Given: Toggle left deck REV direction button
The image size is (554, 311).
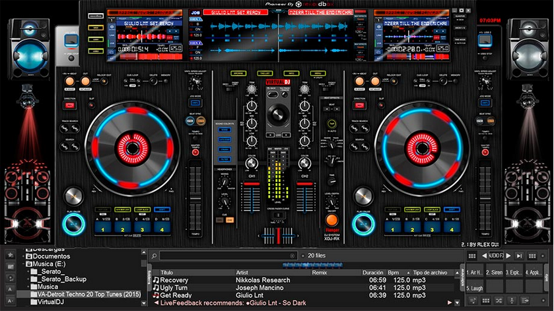Looking at the screenshot, I should (69, 105).
